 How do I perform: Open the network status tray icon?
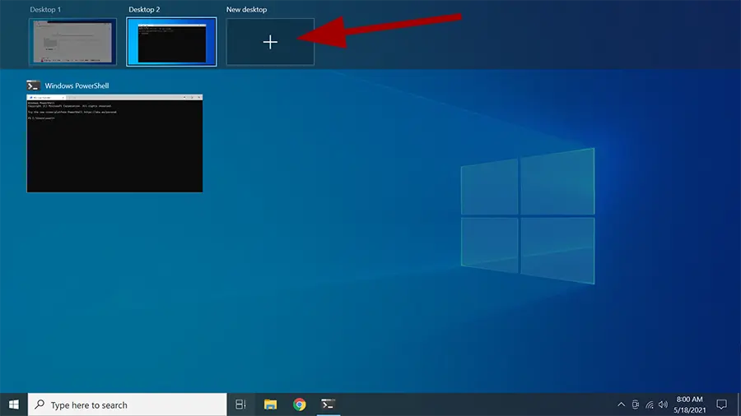[x=650, y=404]
